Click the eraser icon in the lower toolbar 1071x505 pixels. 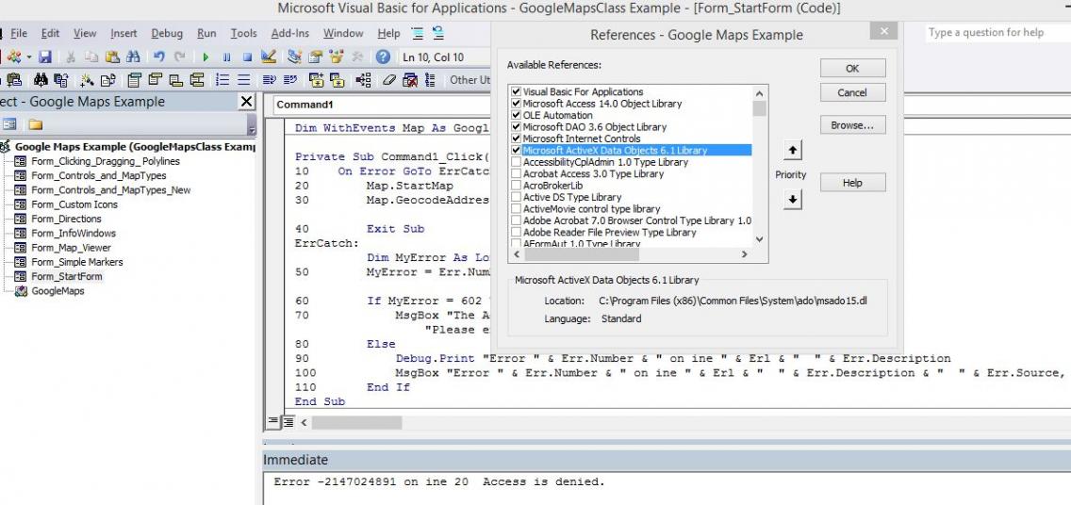[x=389, y=80]
